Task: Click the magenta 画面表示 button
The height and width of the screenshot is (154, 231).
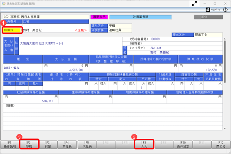Action: 99,17
